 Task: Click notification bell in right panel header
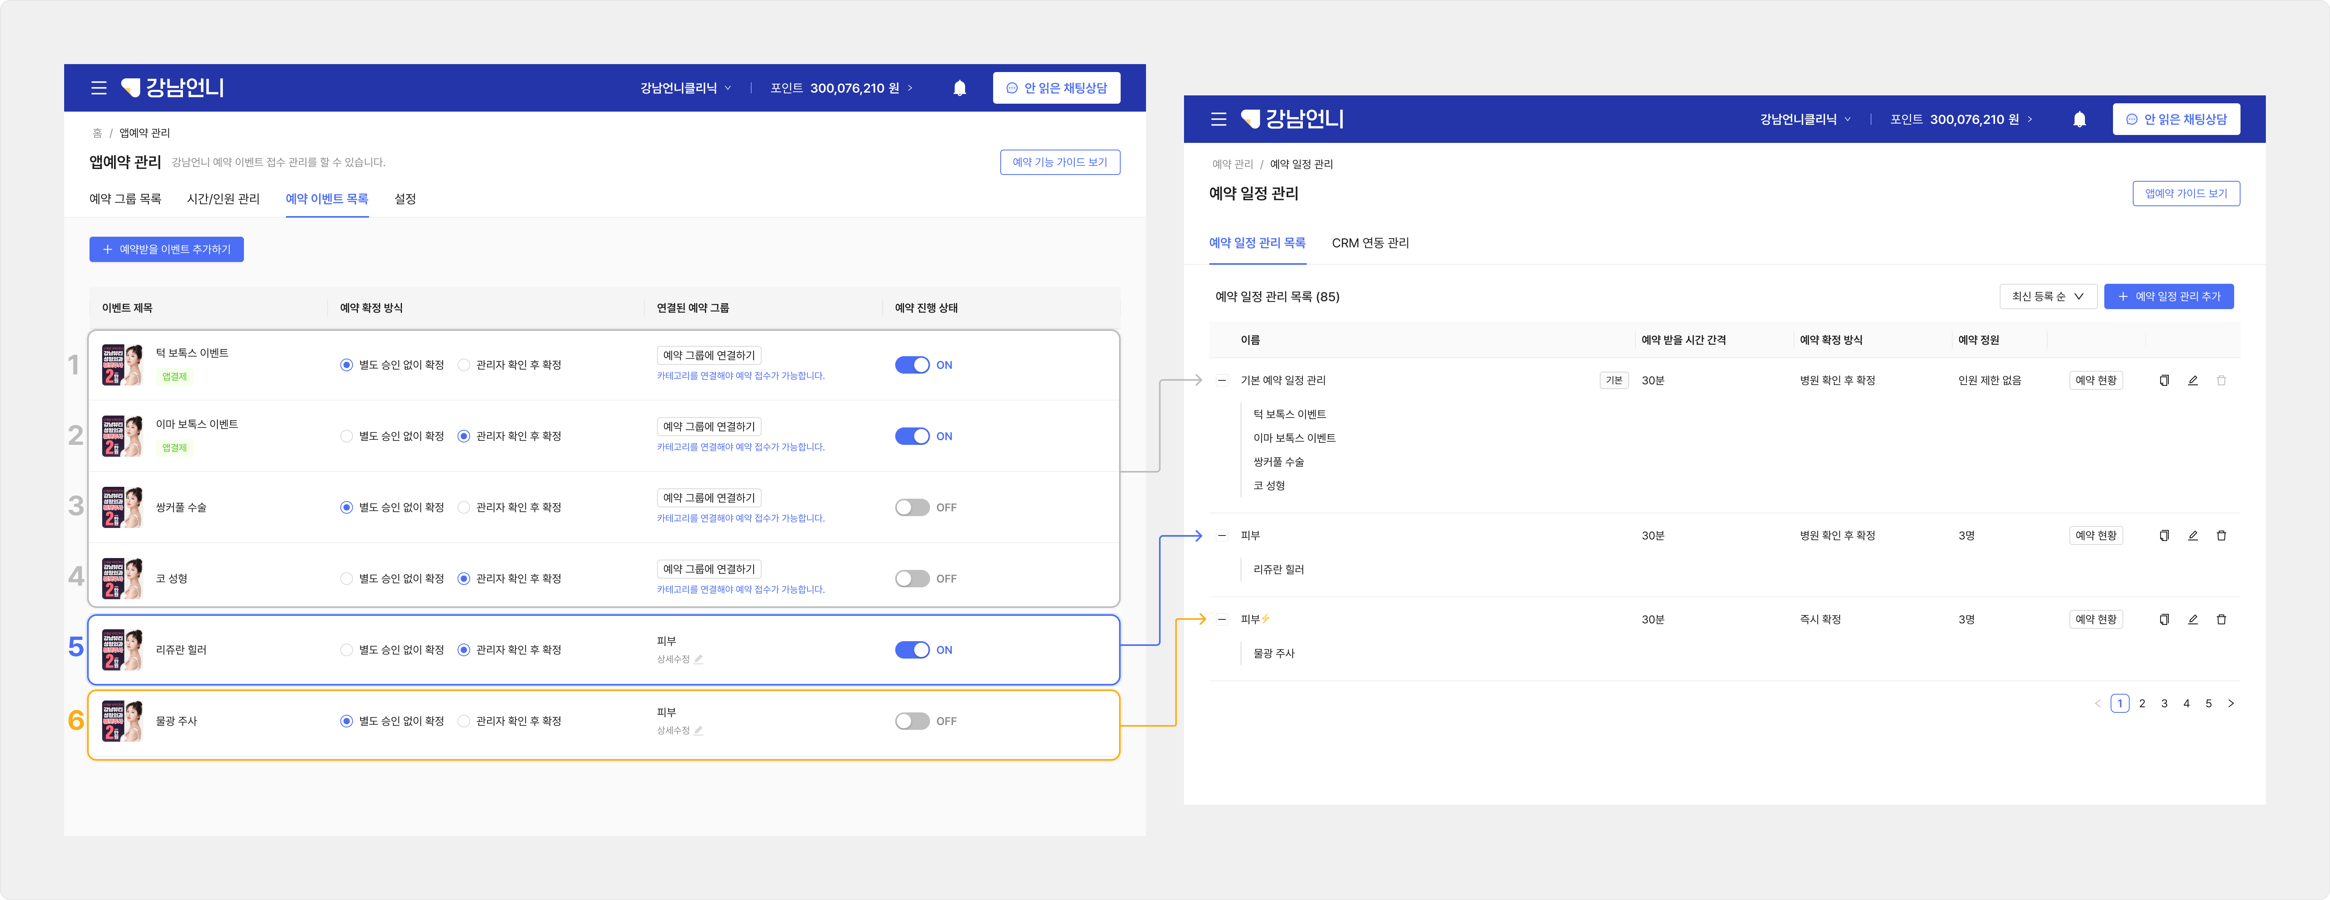pyautogui.click(x=2079, y=119)
